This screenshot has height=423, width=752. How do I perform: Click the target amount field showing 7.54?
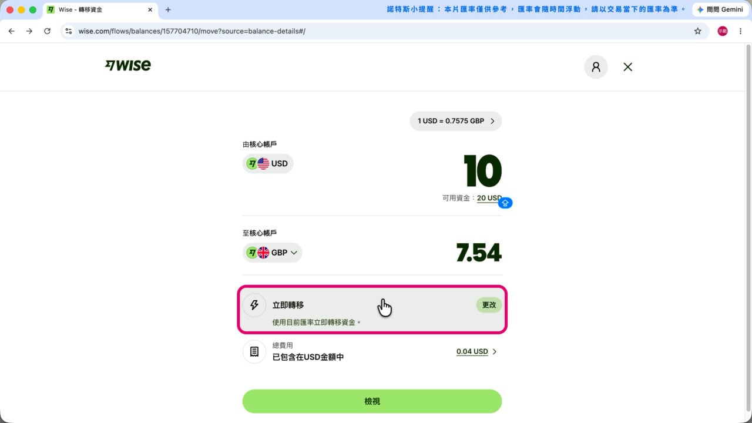click(479, 253)
